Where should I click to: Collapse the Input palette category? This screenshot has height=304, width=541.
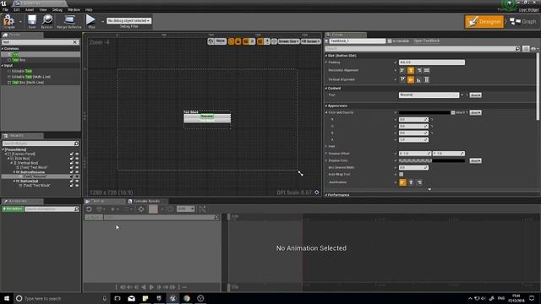[3, 66]
